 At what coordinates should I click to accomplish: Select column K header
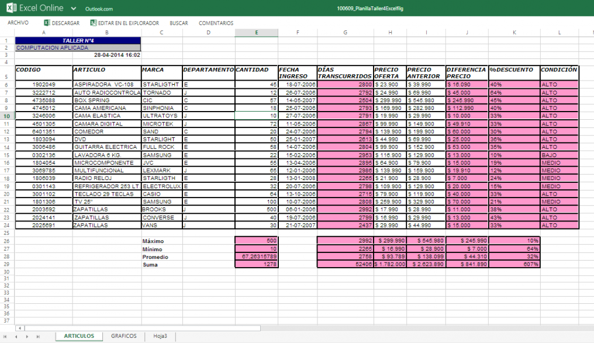[514, 33]
